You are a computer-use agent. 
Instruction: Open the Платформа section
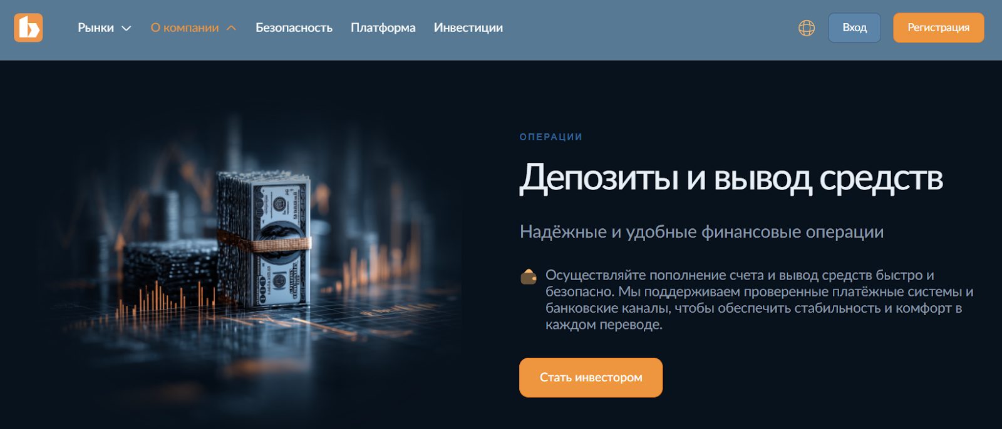tap(383, 28)
